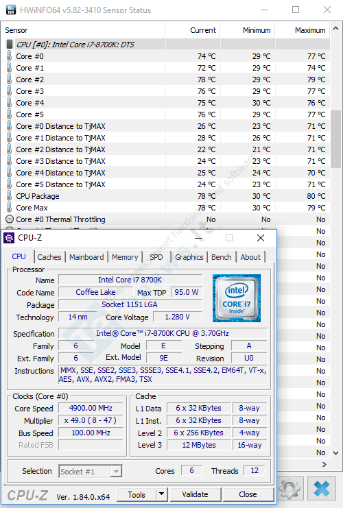Viewport: 343px width, 508px height.
Task: Click the Level 3 cache value 12 MBytes
Action: pos(199,445)
